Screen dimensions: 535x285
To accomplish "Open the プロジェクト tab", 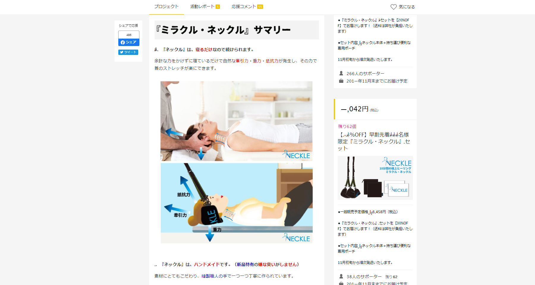I will [x=166, y=7].
